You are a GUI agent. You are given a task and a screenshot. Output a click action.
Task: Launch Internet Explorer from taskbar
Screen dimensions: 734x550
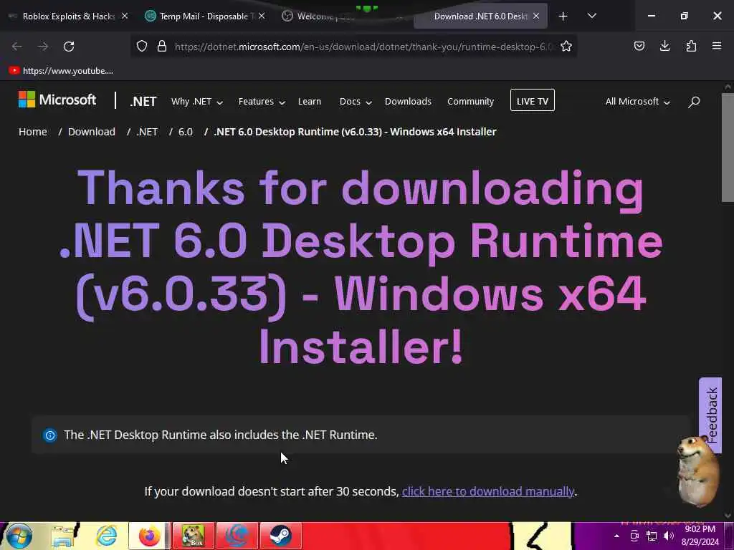(x=107, y=536)
